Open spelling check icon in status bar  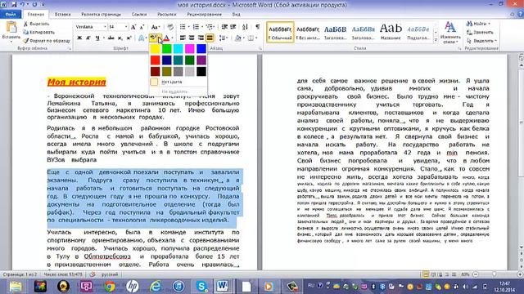[x=93, y=274]
